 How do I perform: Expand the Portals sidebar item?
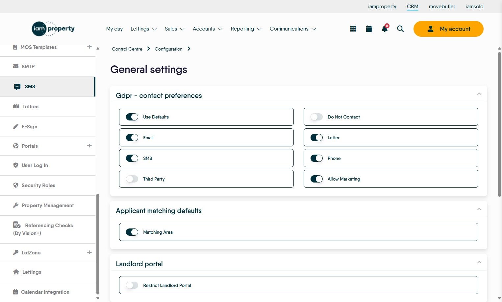[x=89, y=146]
